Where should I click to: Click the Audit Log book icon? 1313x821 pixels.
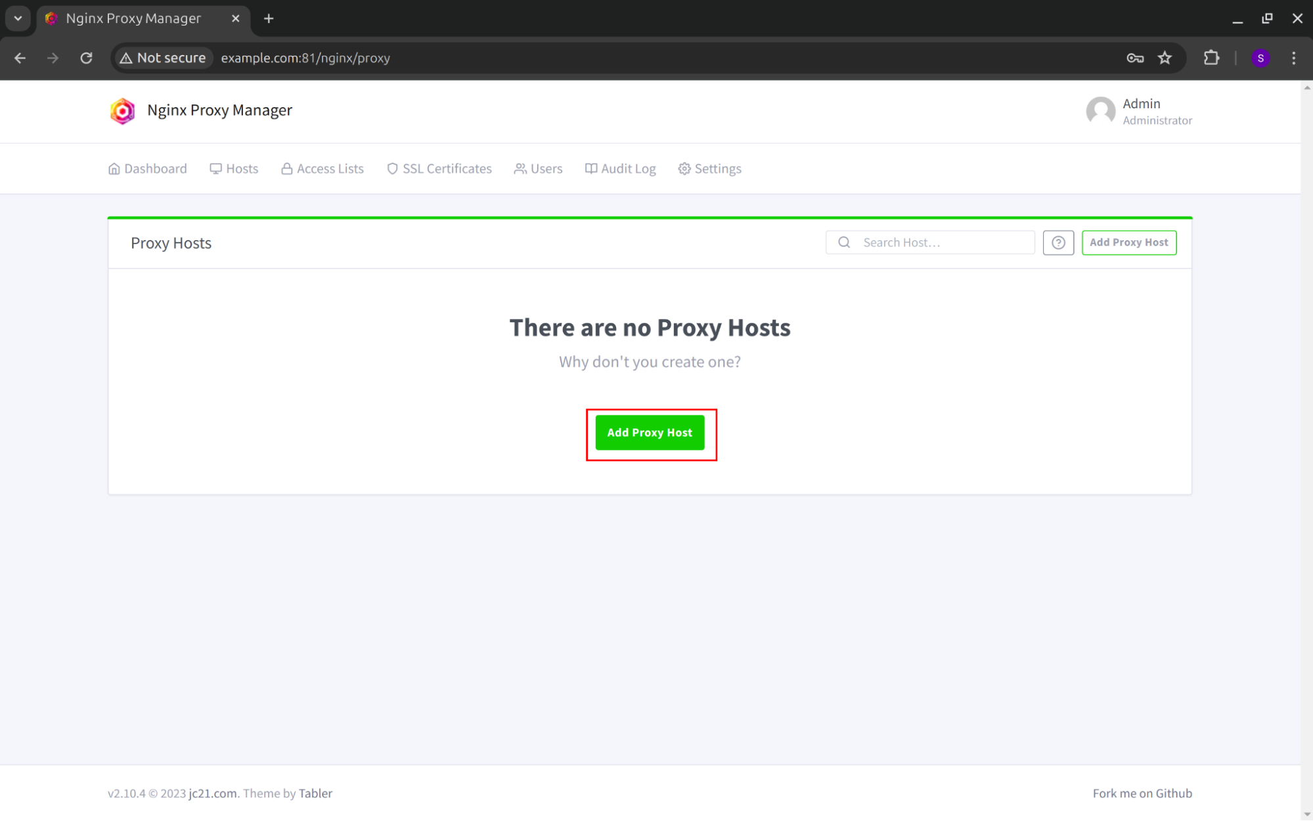point(589,169)
